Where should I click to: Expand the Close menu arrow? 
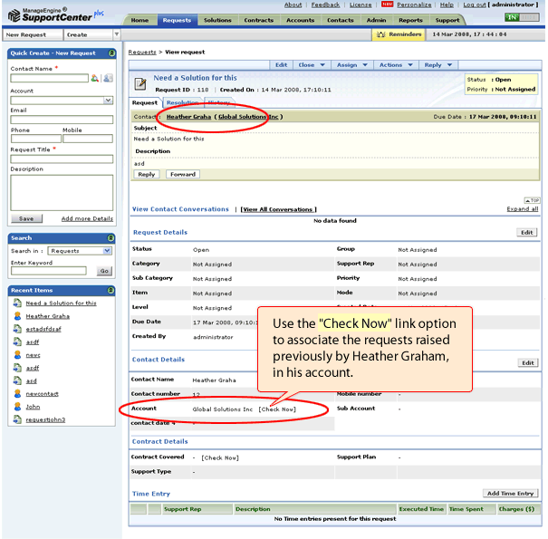pyautogui.click(x=322, y=65)
